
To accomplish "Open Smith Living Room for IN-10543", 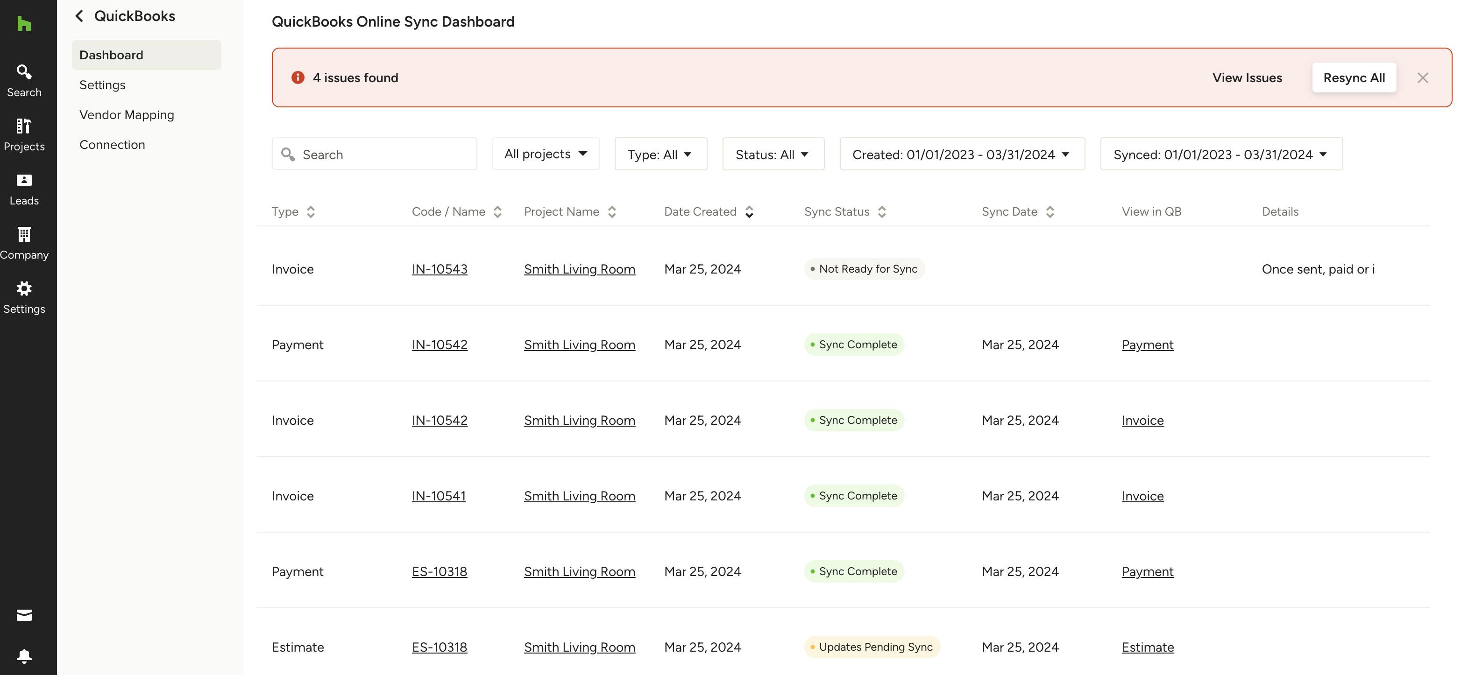I will [x=579, y=269].
